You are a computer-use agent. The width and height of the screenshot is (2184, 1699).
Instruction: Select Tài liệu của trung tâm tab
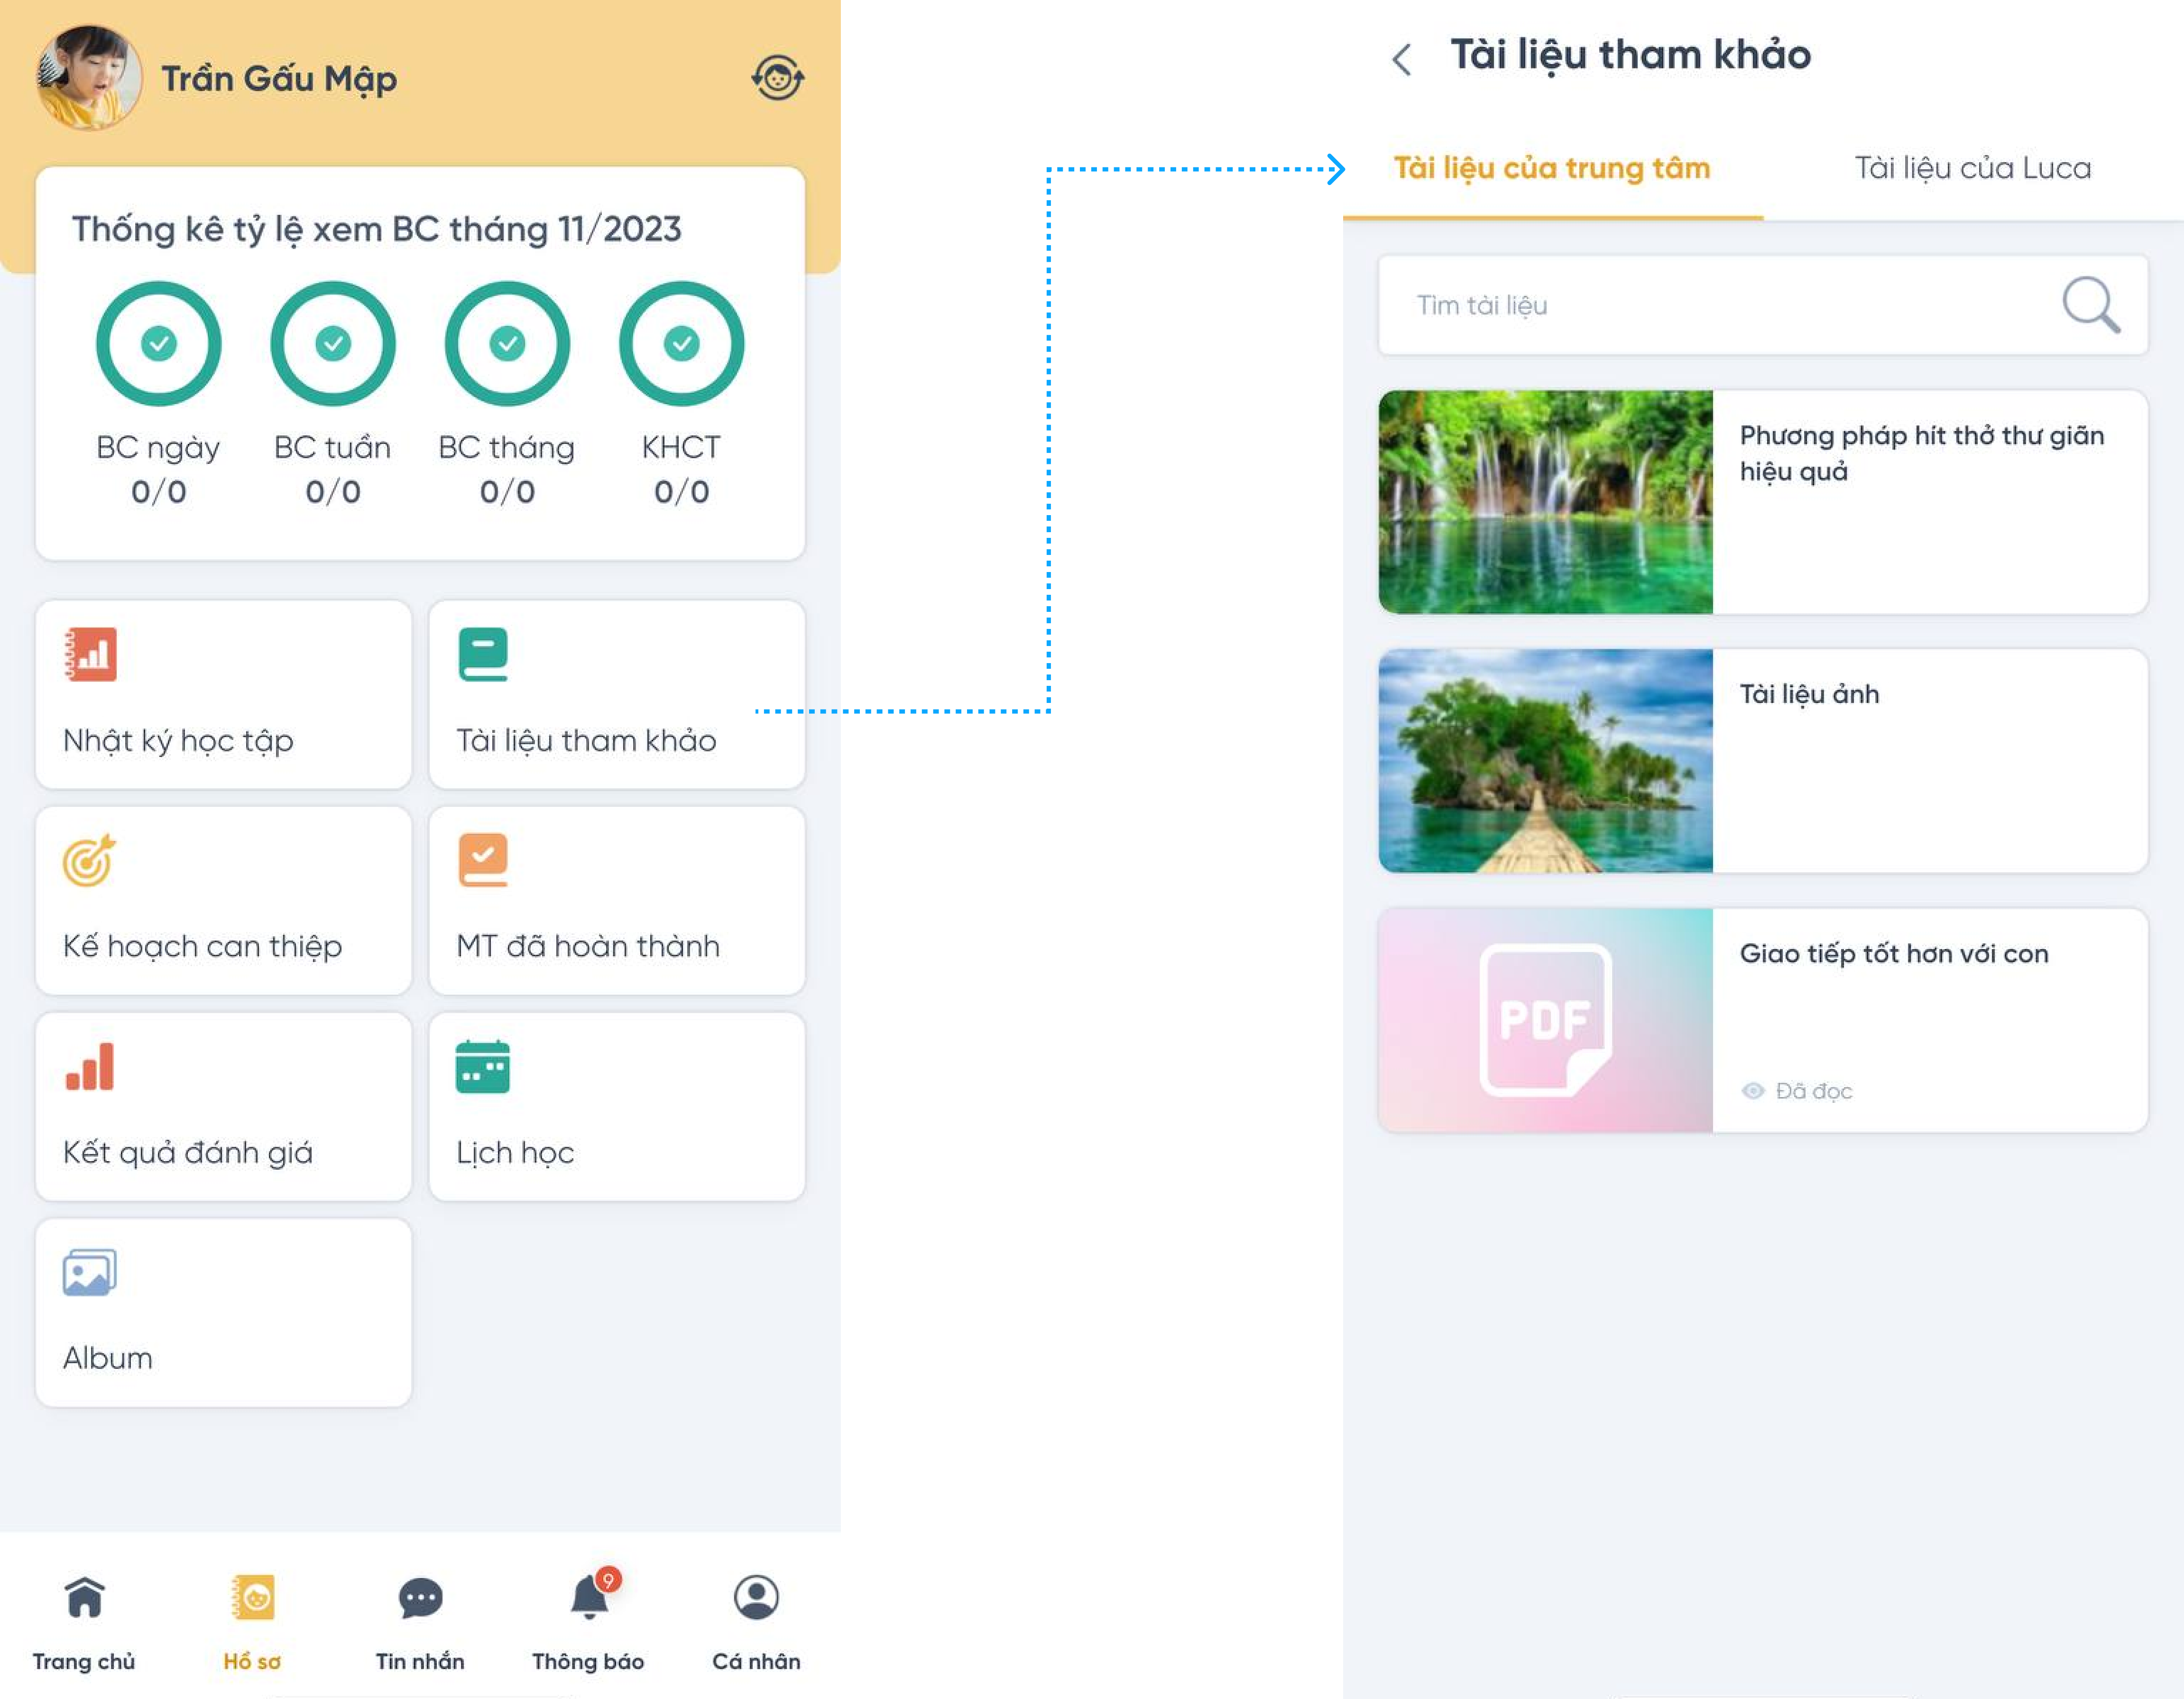coord(1551,168)
